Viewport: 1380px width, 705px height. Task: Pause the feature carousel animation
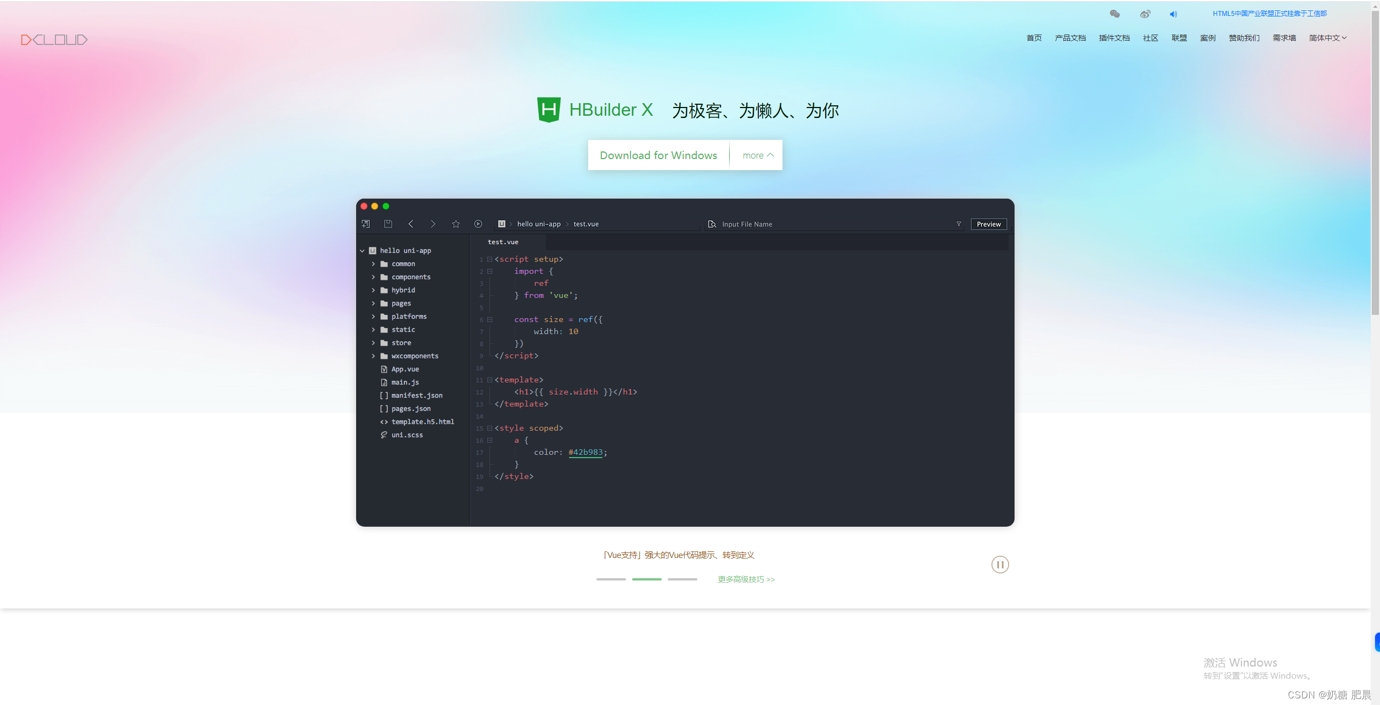(1000, 564)
